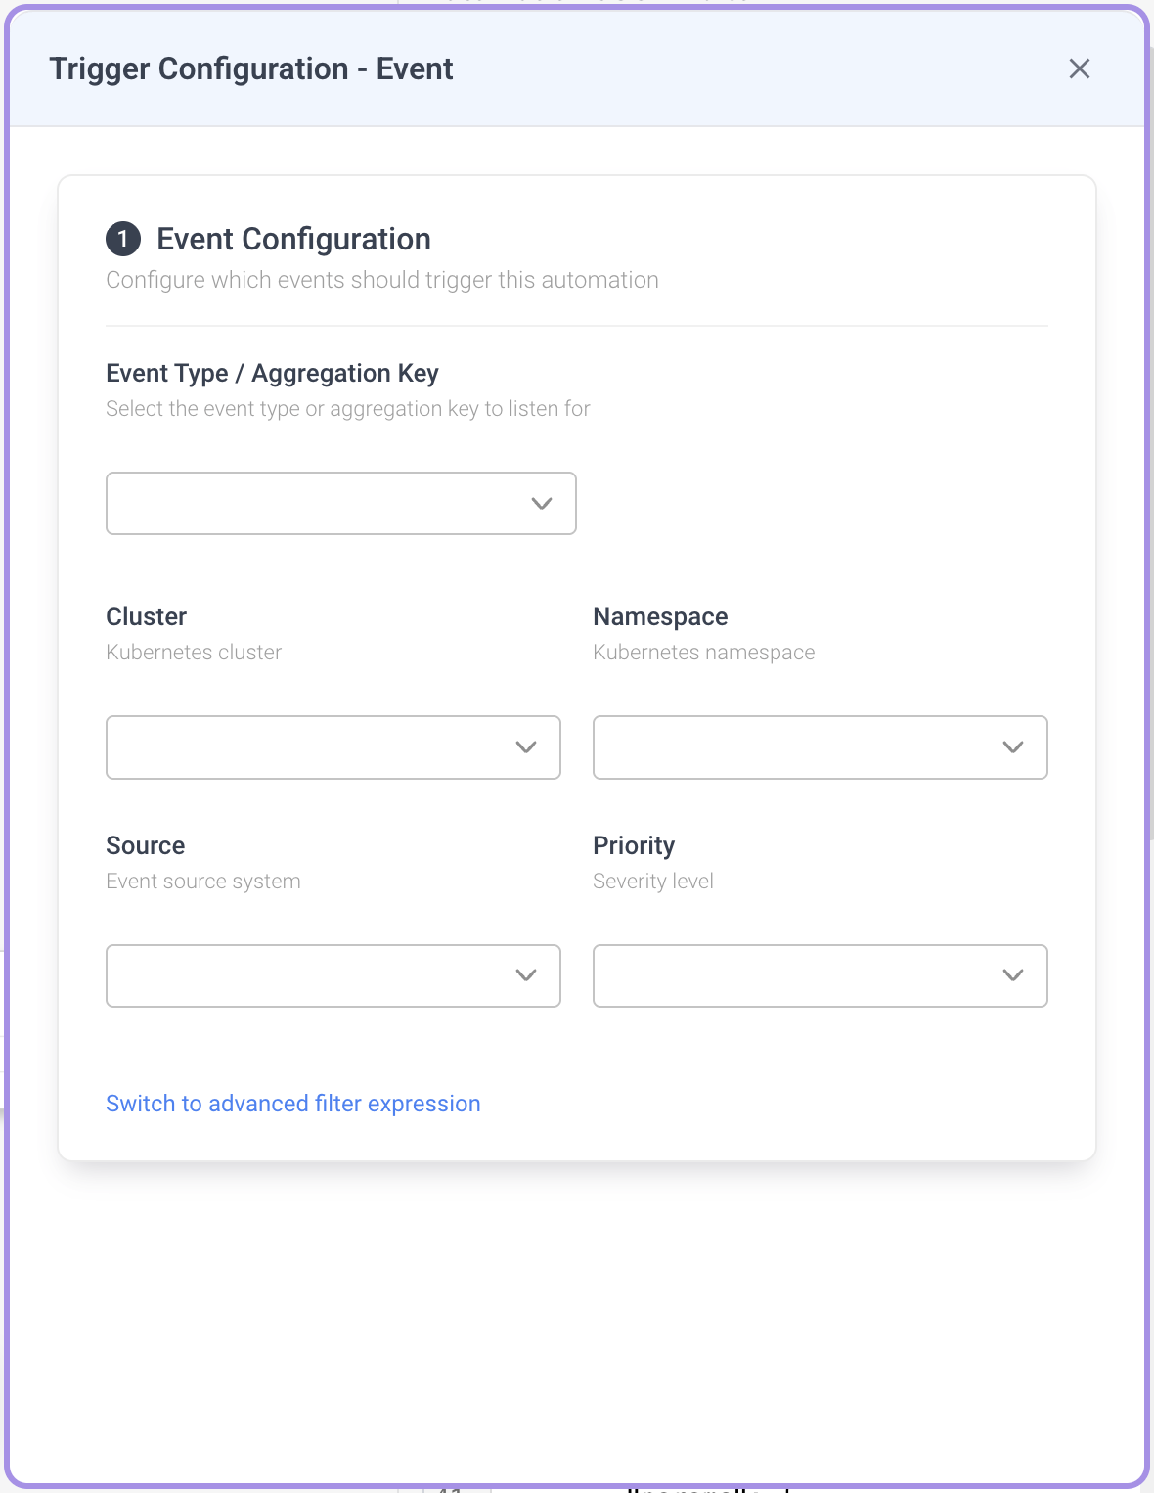Expand the Cluster selection dropdown
Screen dimensions: 1154x1493
point(333,746)
